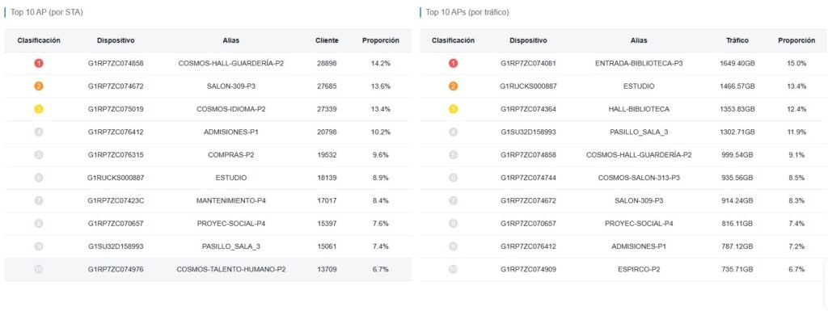828x311 pixels.
Task: Select the SALON-309-P3 alias in STA table
Action: [231, 86]
